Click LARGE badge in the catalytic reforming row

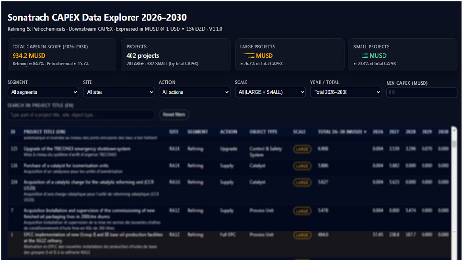[x=302, y=182]
